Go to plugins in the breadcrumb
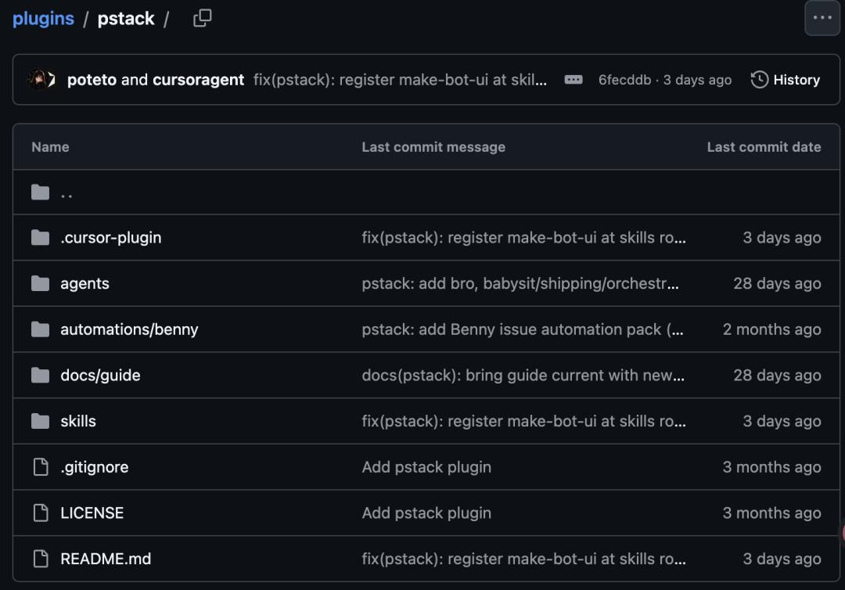Screen dimensions: 845x590 point(43,18)
